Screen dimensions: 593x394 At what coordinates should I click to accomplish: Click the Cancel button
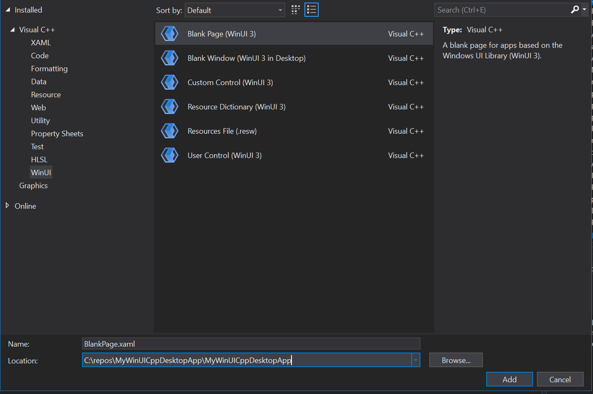560,379
